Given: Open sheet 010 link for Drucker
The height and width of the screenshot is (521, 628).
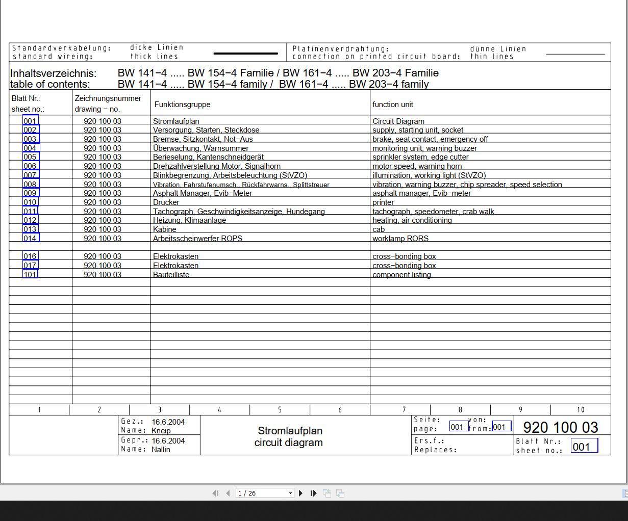Looking at the screenshot, I should 30,202.
